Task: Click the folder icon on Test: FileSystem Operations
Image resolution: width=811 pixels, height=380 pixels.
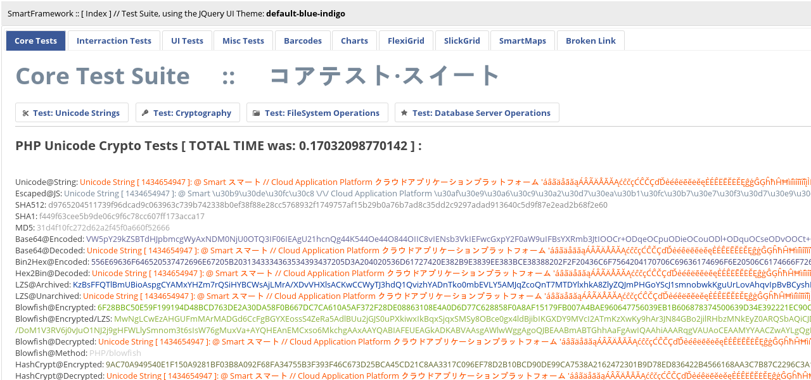Action: (x=257, y=112)
